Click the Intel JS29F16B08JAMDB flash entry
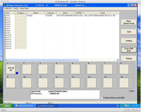This screenshot has height=112, width=141. [100, 15]
